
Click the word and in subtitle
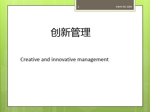click(46, 59)
